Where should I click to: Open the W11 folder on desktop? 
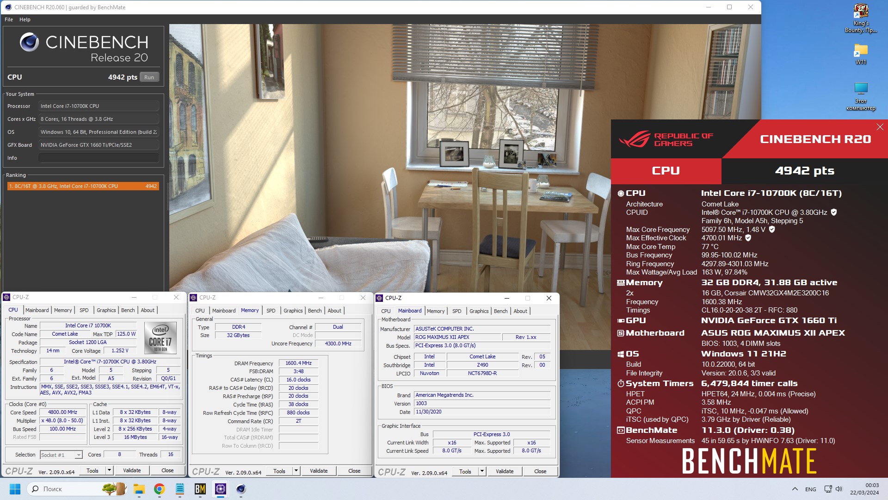(861, 54)
